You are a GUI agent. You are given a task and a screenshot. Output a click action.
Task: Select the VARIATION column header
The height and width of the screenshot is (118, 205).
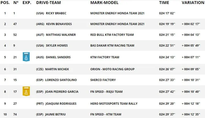click(193, 3)
